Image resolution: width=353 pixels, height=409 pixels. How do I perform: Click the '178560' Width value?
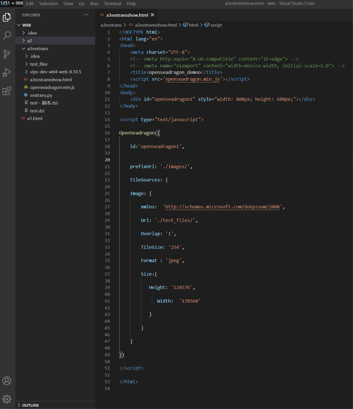(x=190, y=301)
